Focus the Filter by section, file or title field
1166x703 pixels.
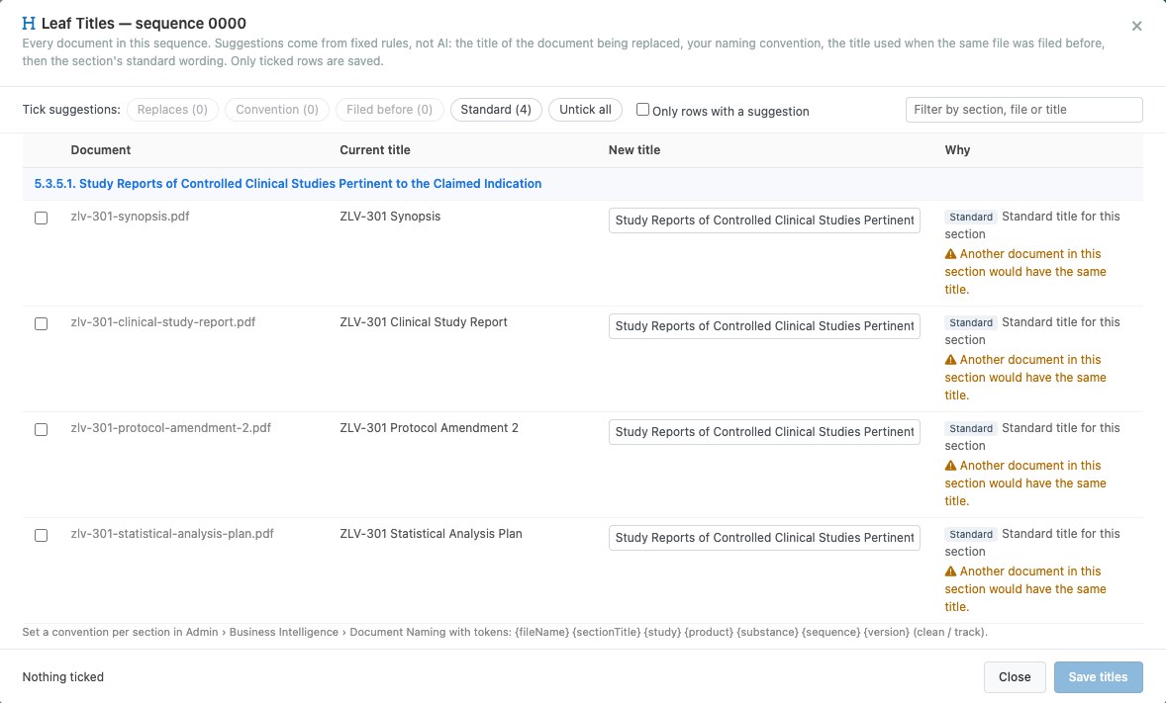point(1024,109)
